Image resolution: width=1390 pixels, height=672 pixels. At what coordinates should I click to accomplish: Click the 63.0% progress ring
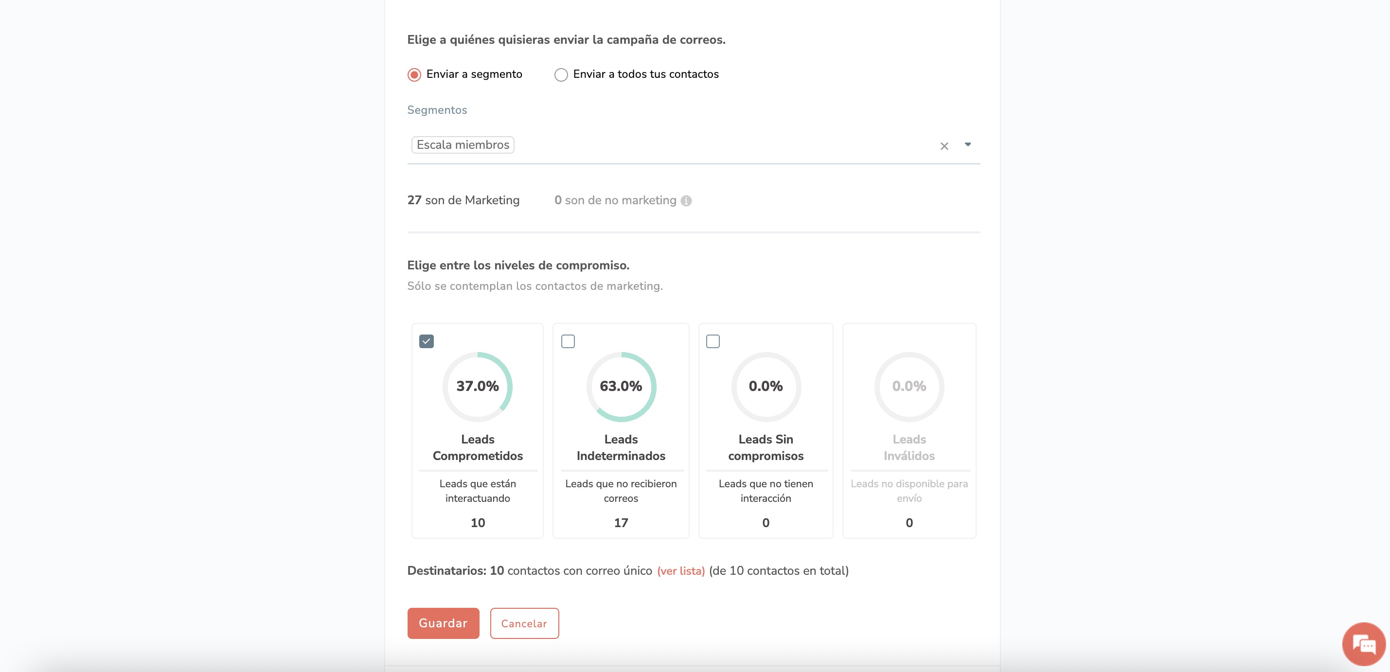pyautogui.click(x=621, y=387)
